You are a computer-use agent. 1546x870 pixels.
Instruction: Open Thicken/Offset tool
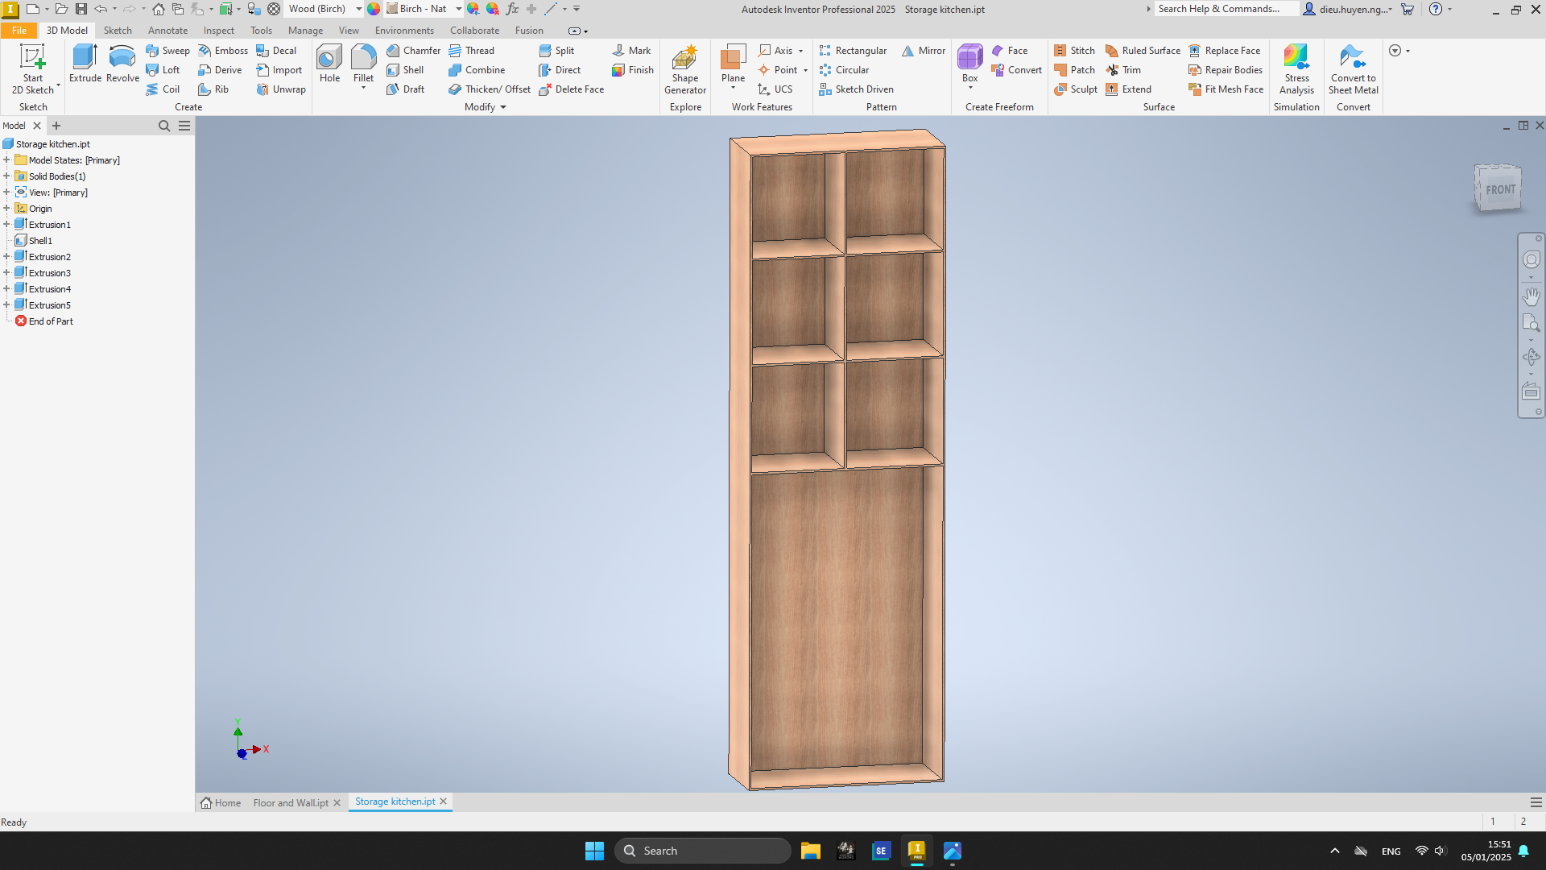click(490, 89)
